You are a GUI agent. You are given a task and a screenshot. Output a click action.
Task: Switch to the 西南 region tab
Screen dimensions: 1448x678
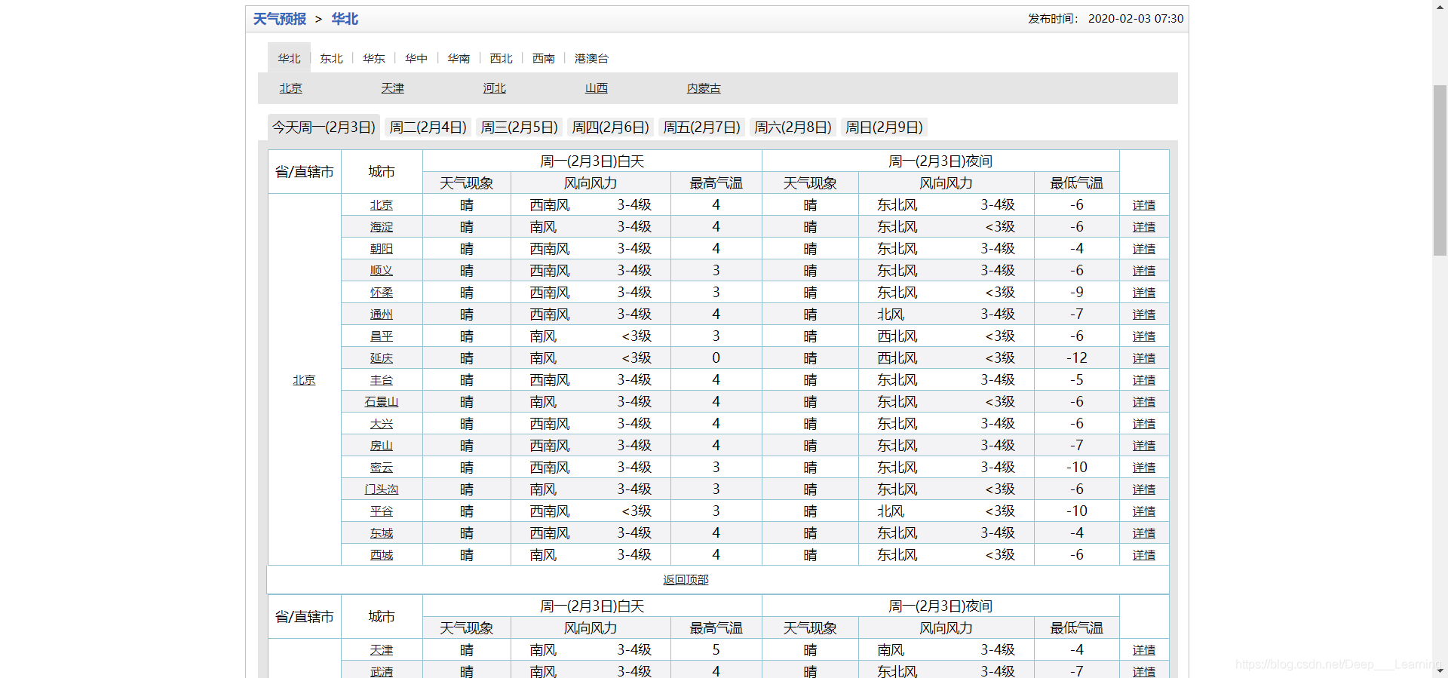[x=543, y=58]
